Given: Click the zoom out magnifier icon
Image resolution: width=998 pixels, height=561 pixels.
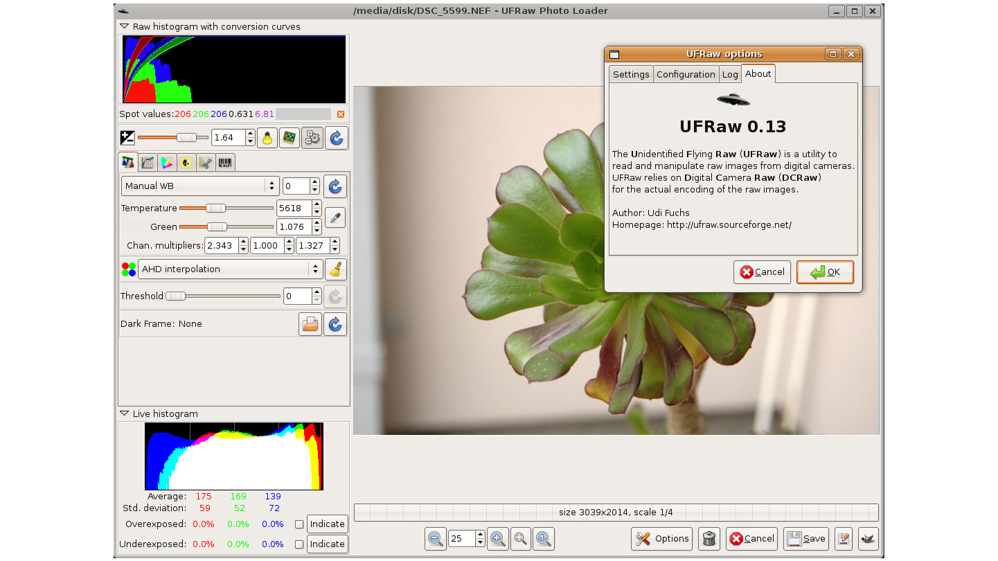Looking at the screenshot, I should coord(436,539).
